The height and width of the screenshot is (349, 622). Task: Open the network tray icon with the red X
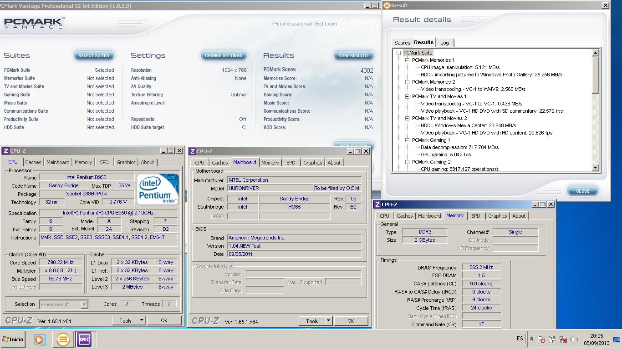[x=563, y=339]
